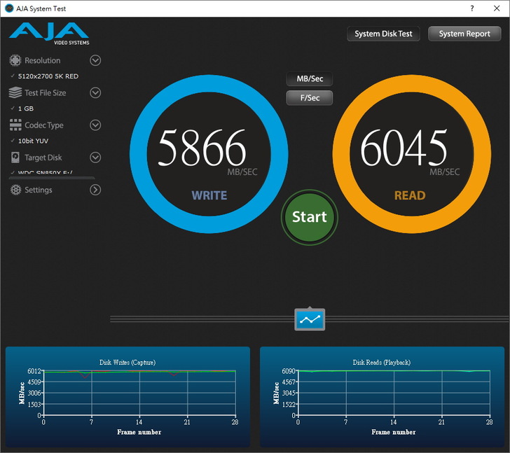This screenshot has width=510, height=453.
Task: Switch to System Disk Test tab
Action: tap(383, 34)
